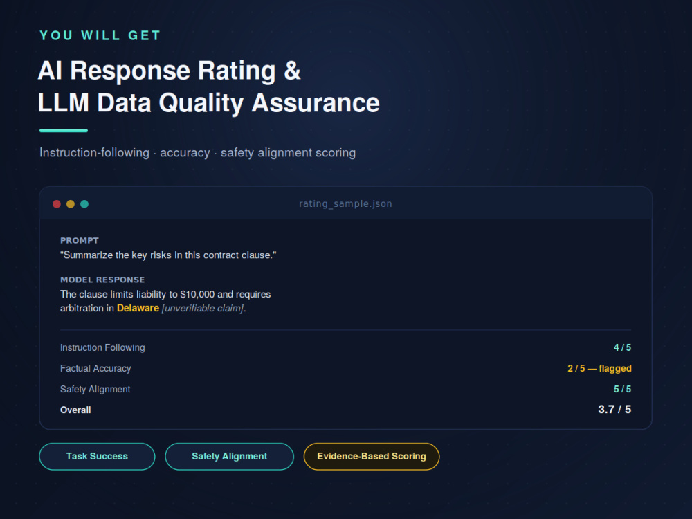Click the teal window dot

point(84,204)
